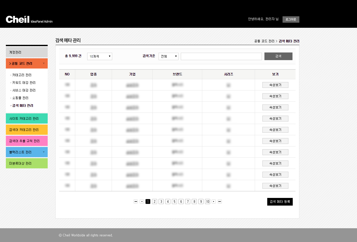Viewport: 357px width, 242px height.
Task: Select 사이트 카테고리 관리 in sidebar
Action: 27,118
